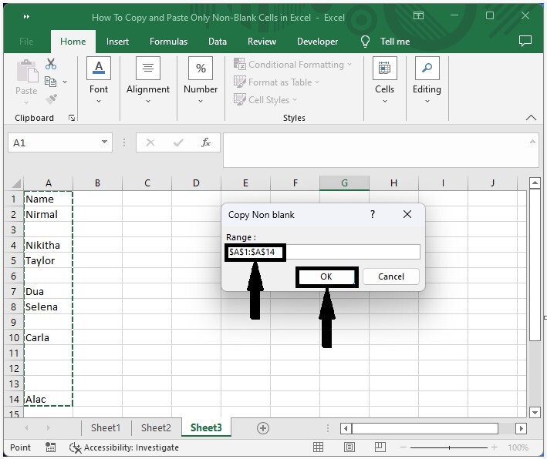Click the help question mark in dialog
The height and width of the screenshot is (459, 547).
[x=373, y=215]
